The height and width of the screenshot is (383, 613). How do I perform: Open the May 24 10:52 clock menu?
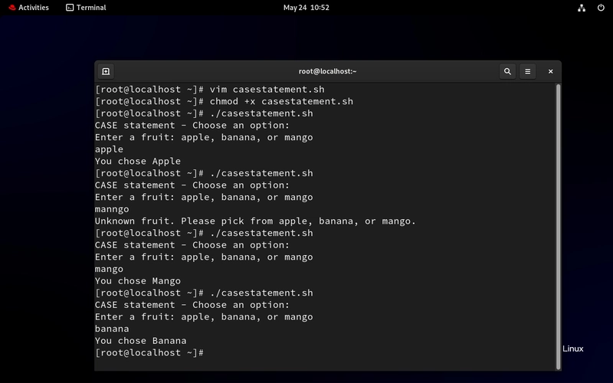(x=306, y=8)
